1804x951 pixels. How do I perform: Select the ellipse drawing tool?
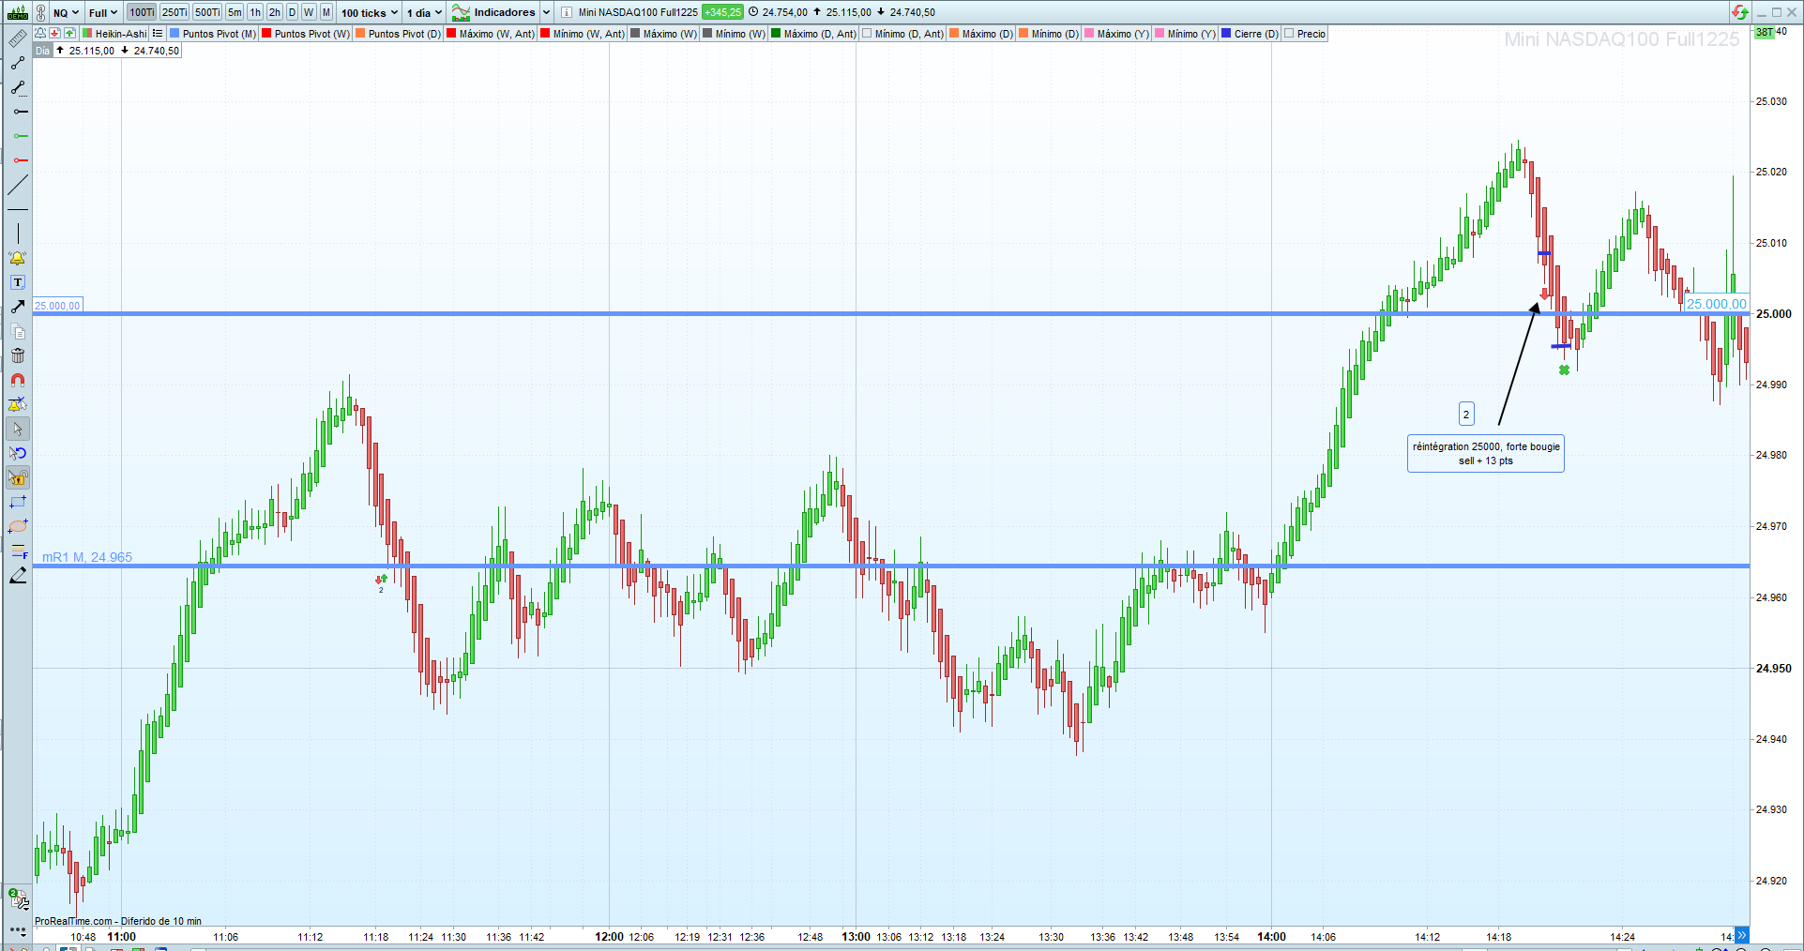pyautogui.click(x=18, y=526)
